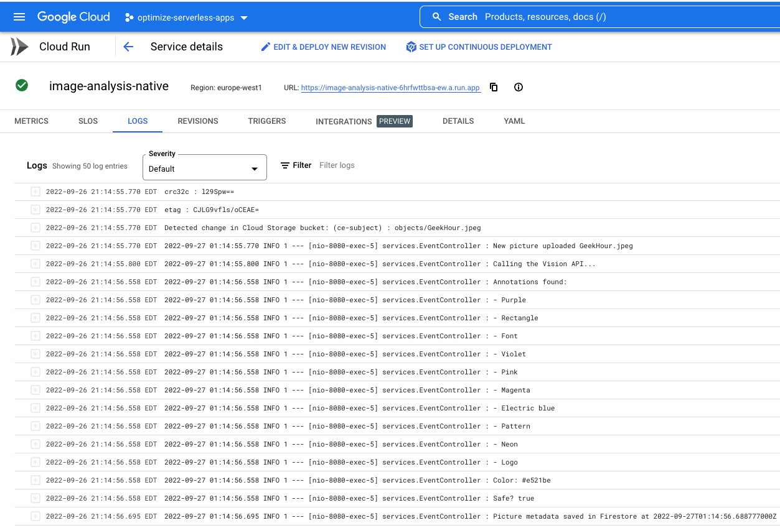
Task: Switch to the Metrics tab
Action: [x=31, y=121]
